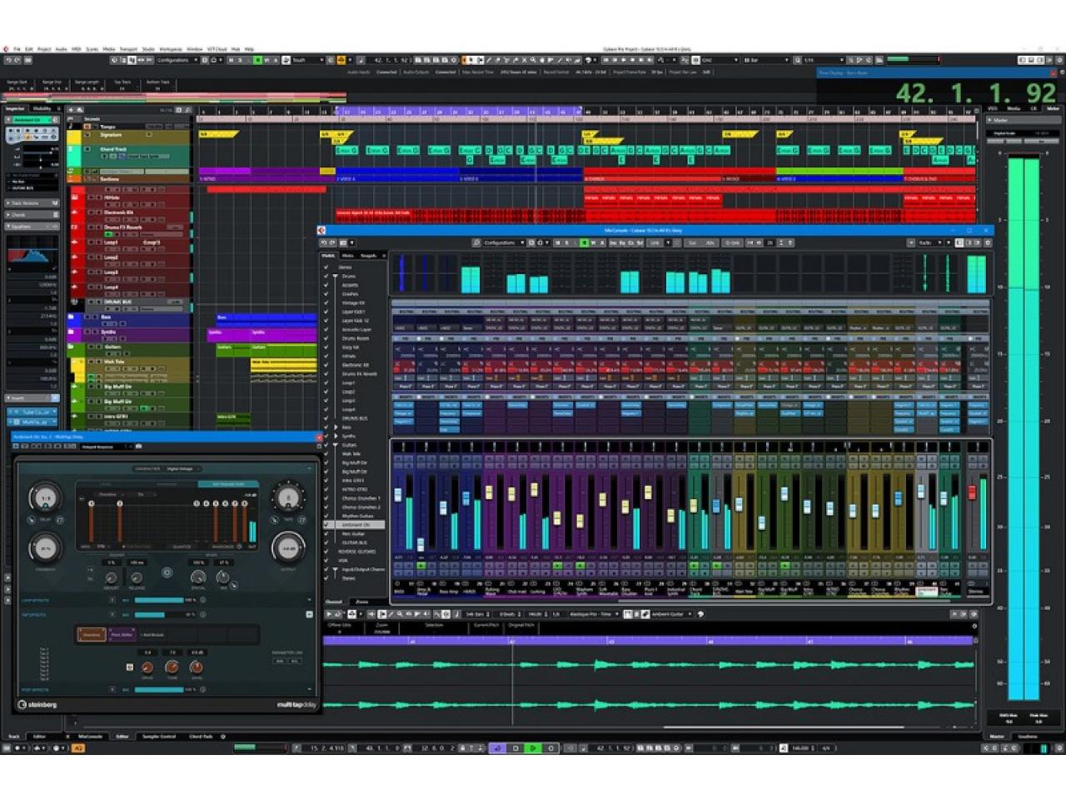Screen dimensions: 1066x800
Task: Click the Write automation W button in project toolbar
Action: (266, 60)
